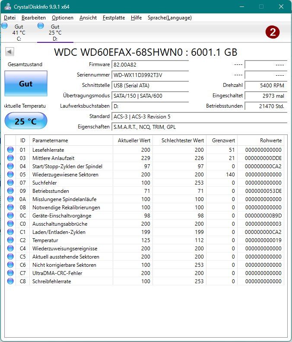Image resolution: width=292 pixels, height=342 pixels.
Task: Click status orb of UltraDMA-CRC-Fehler row
Action: click(x=10, y=273)
